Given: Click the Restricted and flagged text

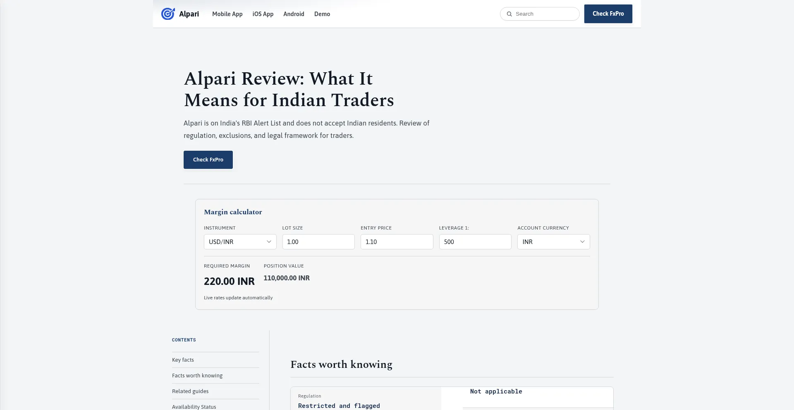Looking at the screenshot, I should pyautogui.click(x=339, y=406).
